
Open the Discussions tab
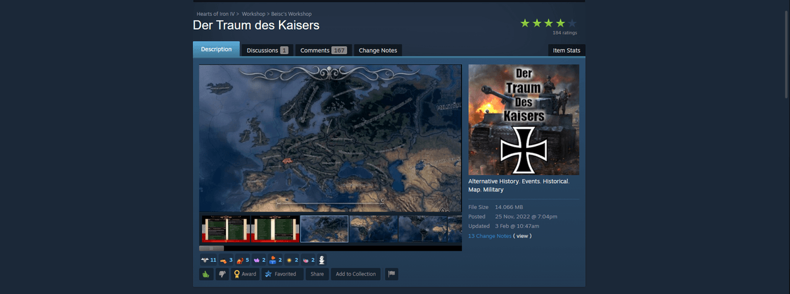(267, 51)
